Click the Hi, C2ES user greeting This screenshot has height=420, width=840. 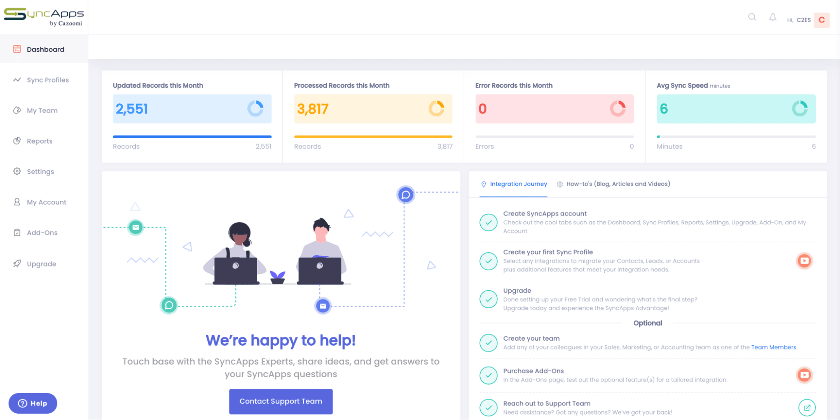click(x=799, y=20)
